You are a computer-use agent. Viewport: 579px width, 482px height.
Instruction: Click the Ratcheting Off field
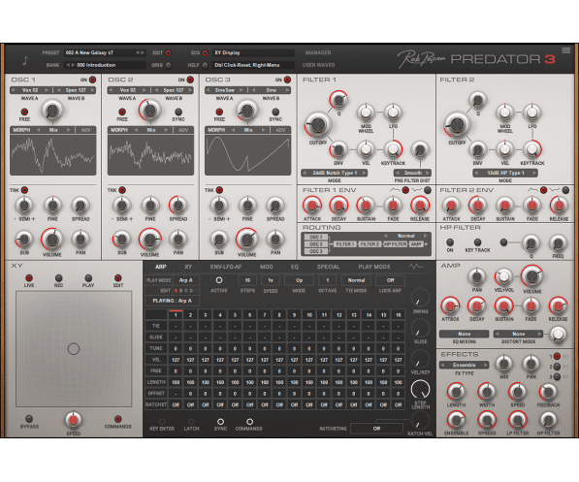(x=376, y=429)
